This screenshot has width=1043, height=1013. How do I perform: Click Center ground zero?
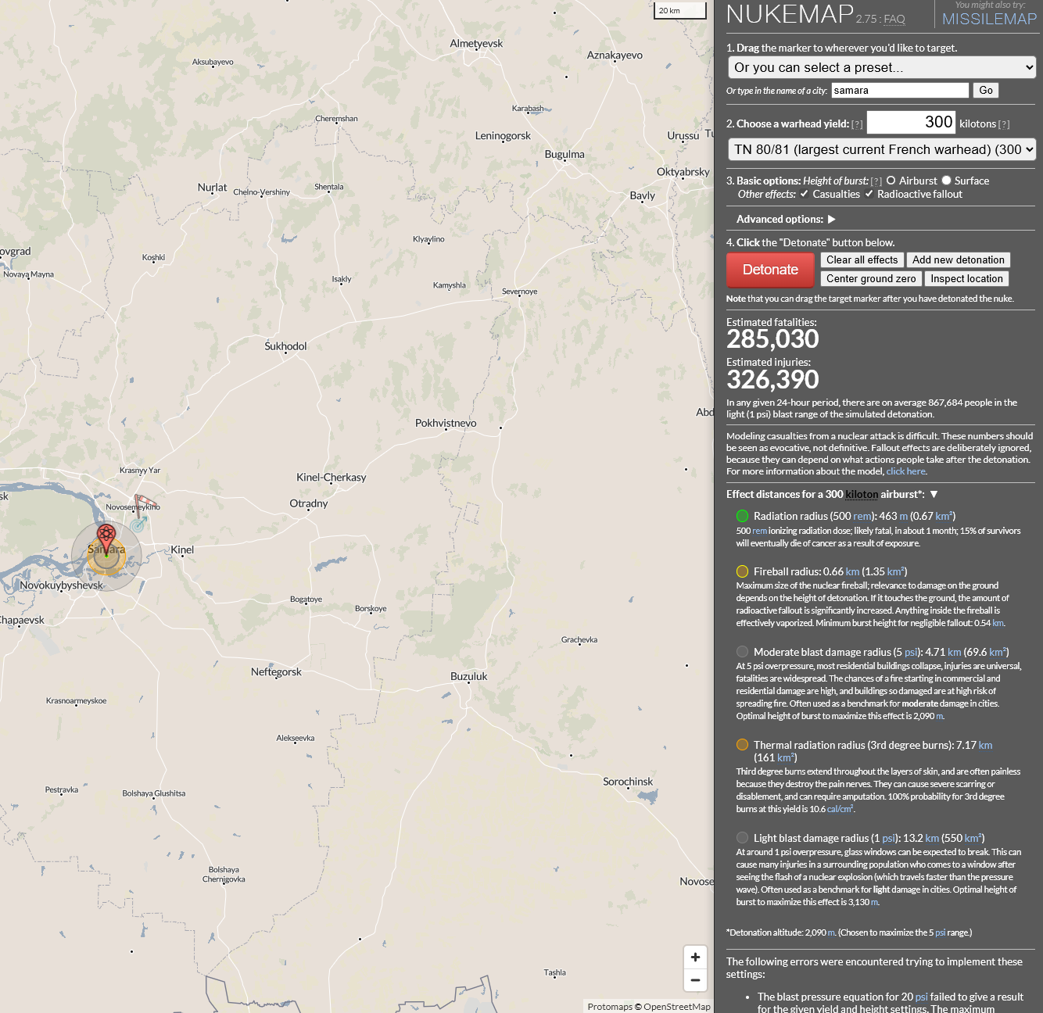point(871,279)
